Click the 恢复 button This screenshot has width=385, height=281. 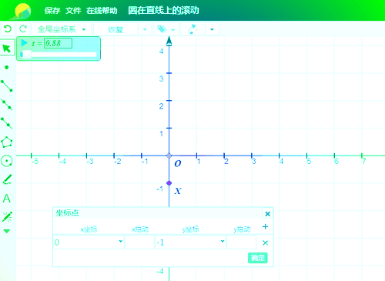click(x=115, y=30)
